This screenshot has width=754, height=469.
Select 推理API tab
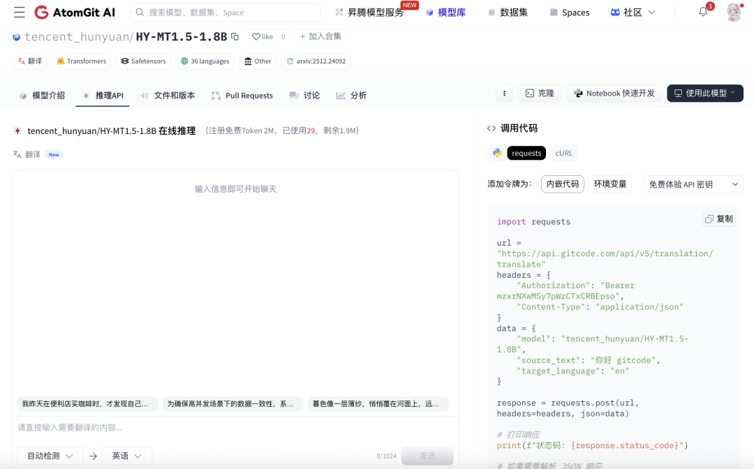[x=103, y=96]
